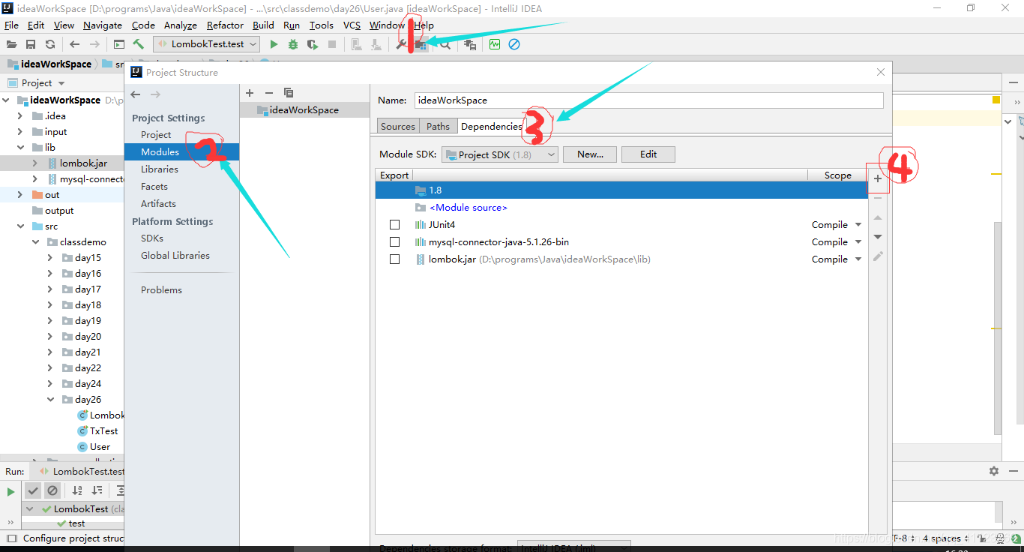Click the main toolbar Back arrow

[x=74, y=44]
